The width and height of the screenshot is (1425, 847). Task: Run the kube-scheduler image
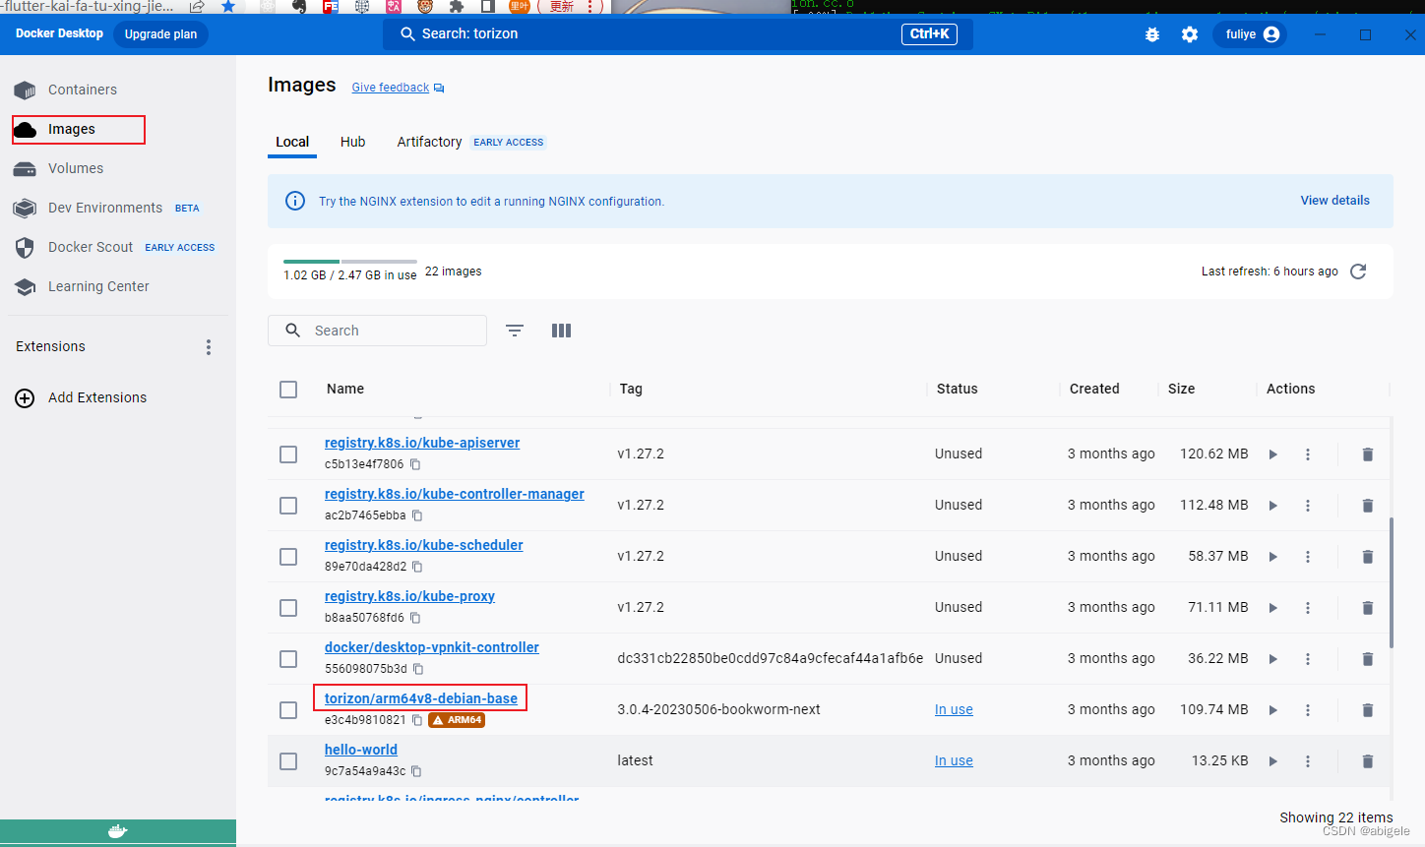[1272, 557]
